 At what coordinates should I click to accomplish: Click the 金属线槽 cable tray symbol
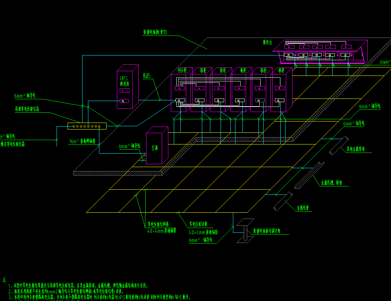pyautogui.click(x=309, y=175)
